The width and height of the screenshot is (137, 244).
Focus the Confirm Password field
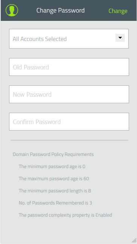tap(69, 121)
